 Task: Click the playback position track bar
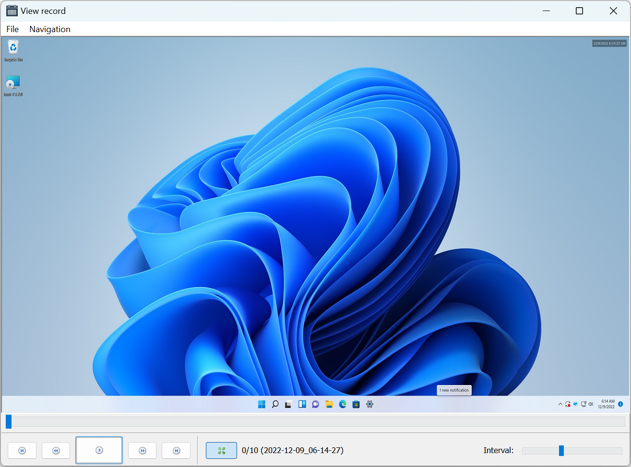coord(317,422)
